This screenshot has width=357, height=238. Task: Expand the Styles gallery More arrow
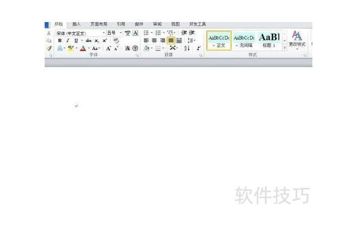click(x=284, y=48)
